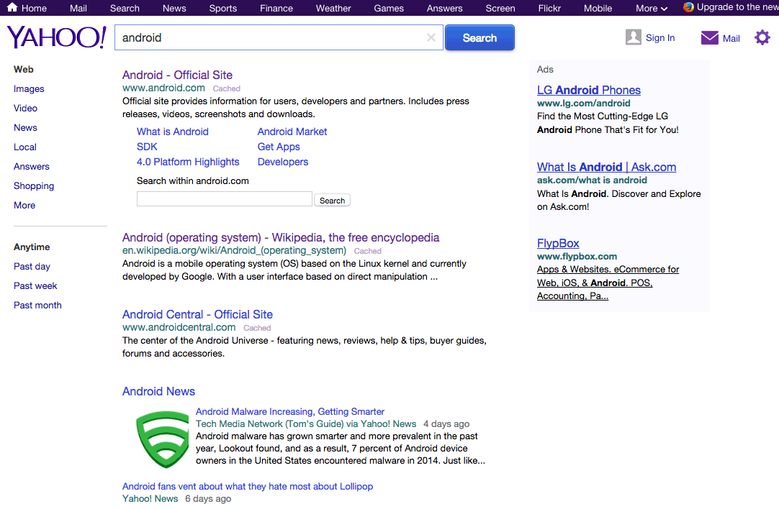Switch to Video results
The image size is (779, 509).
point(25,108)
